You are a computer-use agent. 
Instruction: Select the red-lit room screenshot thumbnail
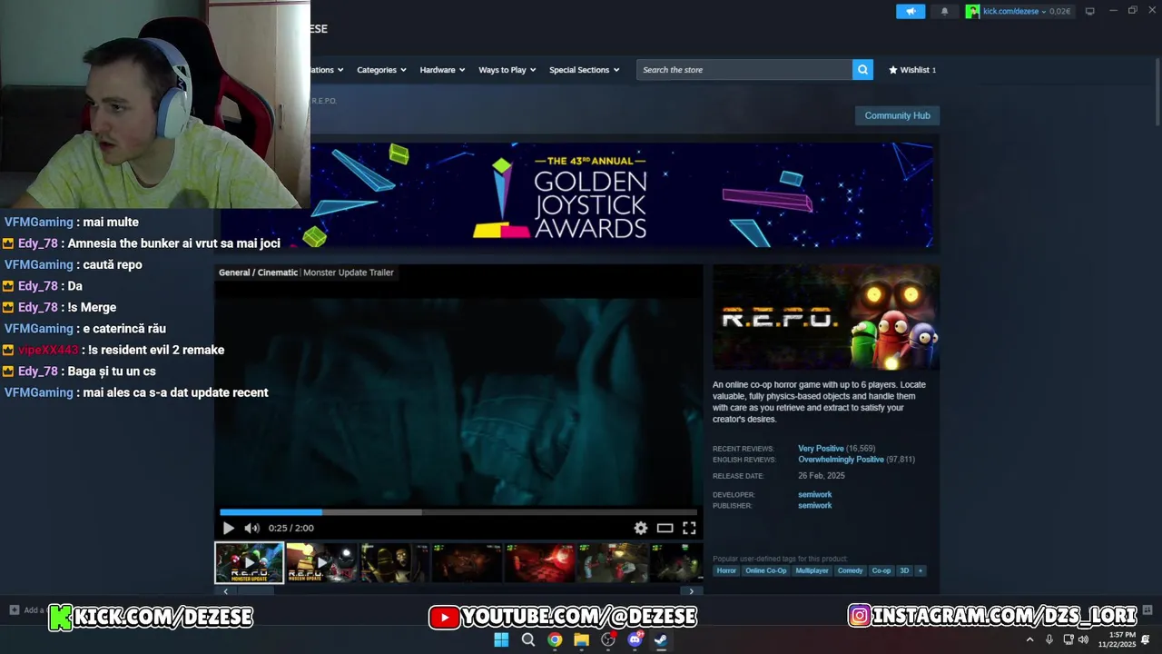tap(539, 563)
